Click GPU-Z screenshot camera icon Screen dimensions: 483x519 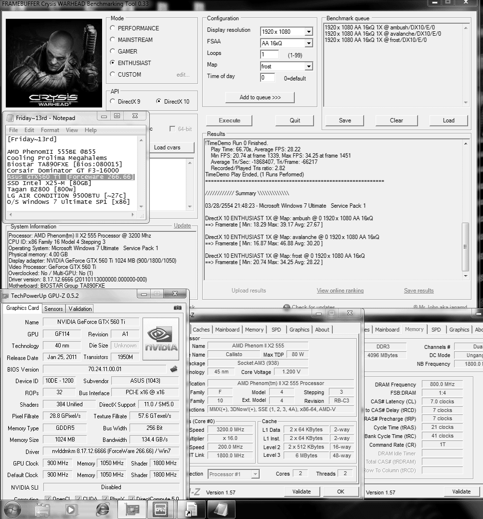(x=178, y=308)
